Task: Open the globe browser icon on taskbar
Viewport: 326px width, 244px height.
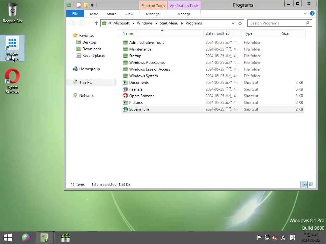Action: click(26, 238)
